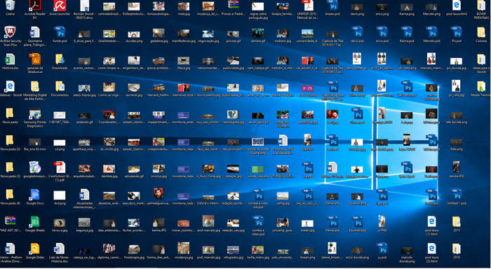Select the cd.png image file
The height and width of the screenshot is (269, 491).
[60, 144]
